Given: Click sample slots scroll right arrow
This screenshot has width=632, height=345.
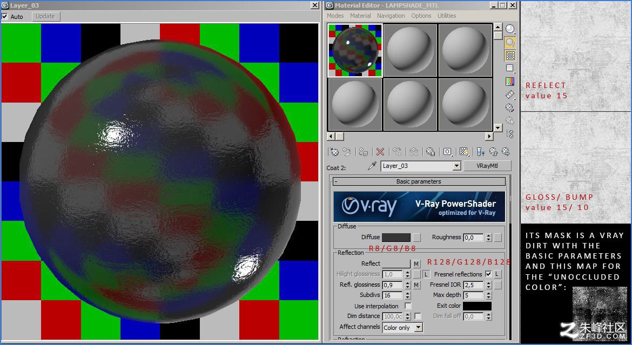Looking at the screenshot, I should point(489,136).
